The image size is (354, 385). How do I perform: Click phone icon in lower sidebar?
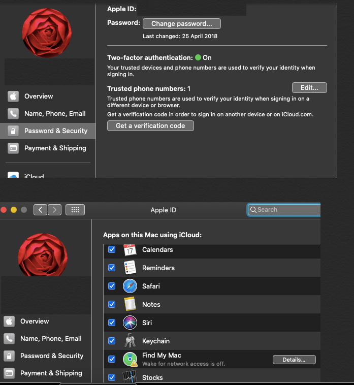pos(9,339)
